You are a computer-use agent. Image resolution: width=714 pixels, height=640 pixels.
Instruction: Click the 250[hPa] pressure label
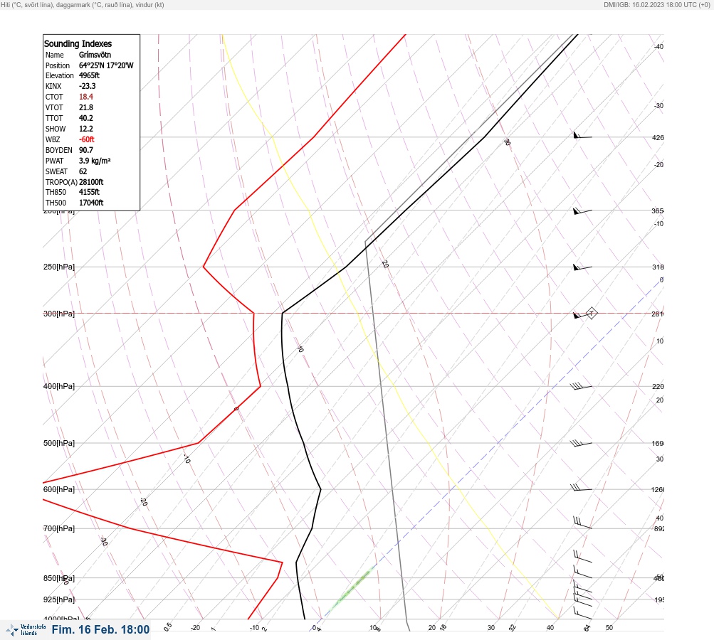59,267
